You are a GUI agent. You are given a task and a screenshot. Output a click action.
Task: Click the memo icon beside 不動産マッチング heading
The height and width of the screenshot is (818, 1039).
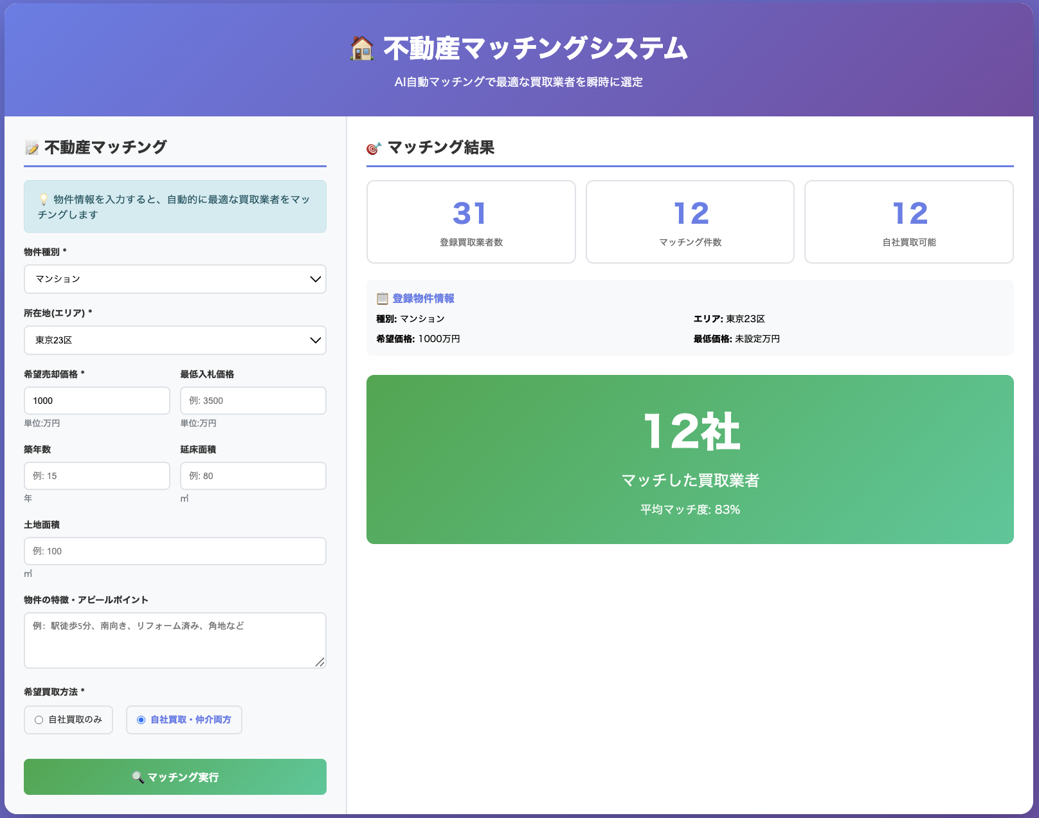click(x=31, y=147)
